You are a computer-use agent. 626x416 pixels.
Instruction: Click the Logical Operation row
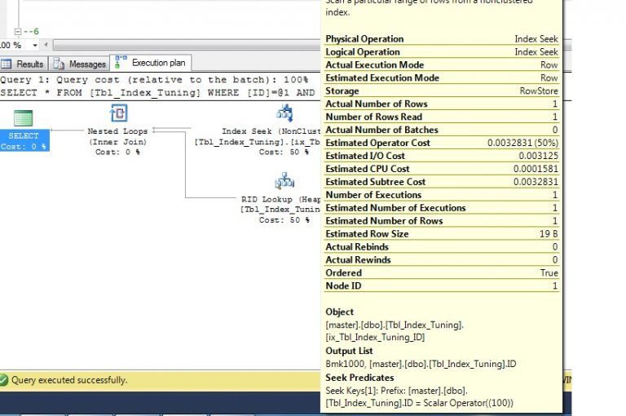442,52
